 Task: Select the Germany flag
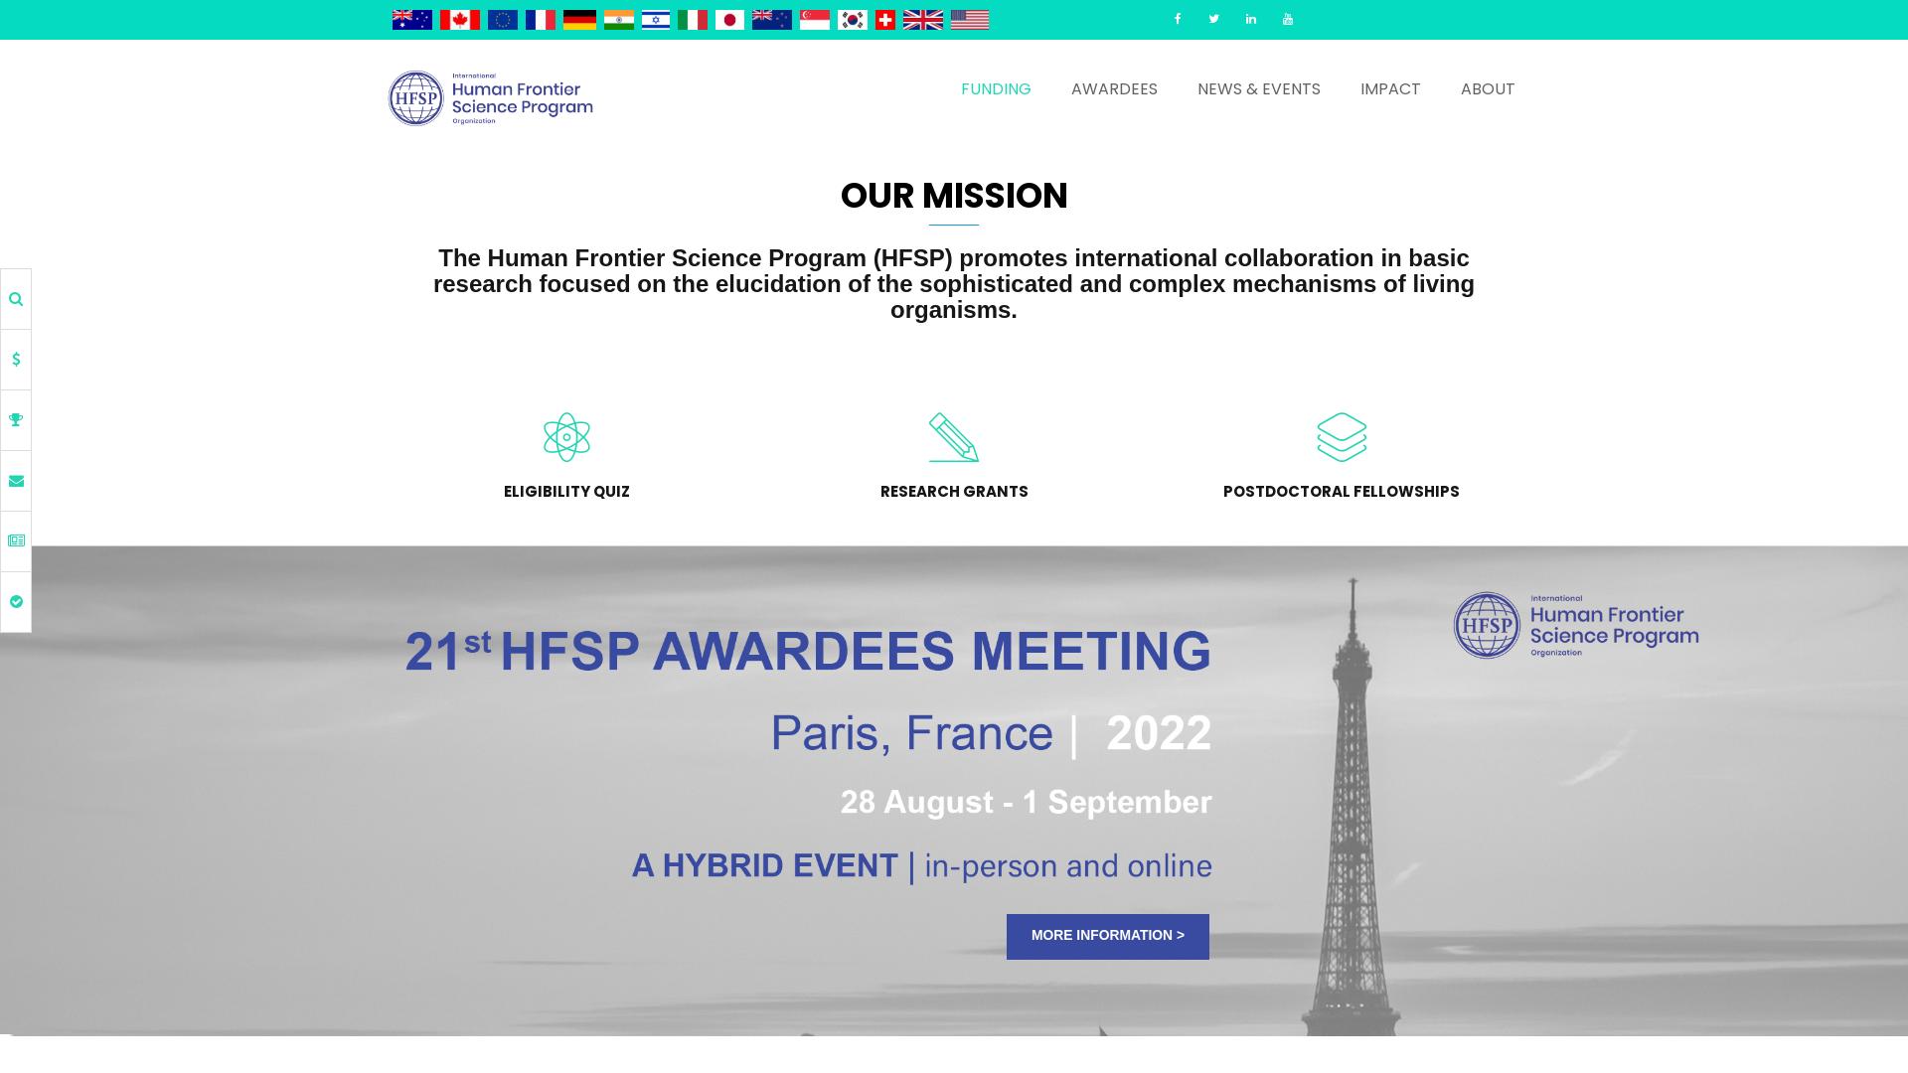pos(579,20)
